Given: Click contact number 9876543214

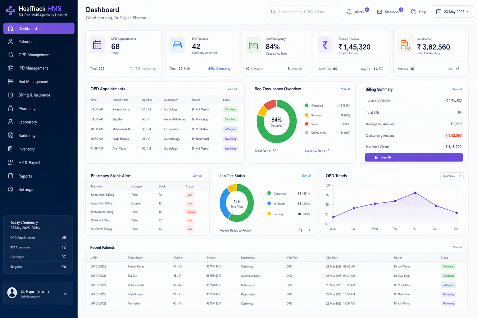Looking at the screenshot, I should pos(214,303).
